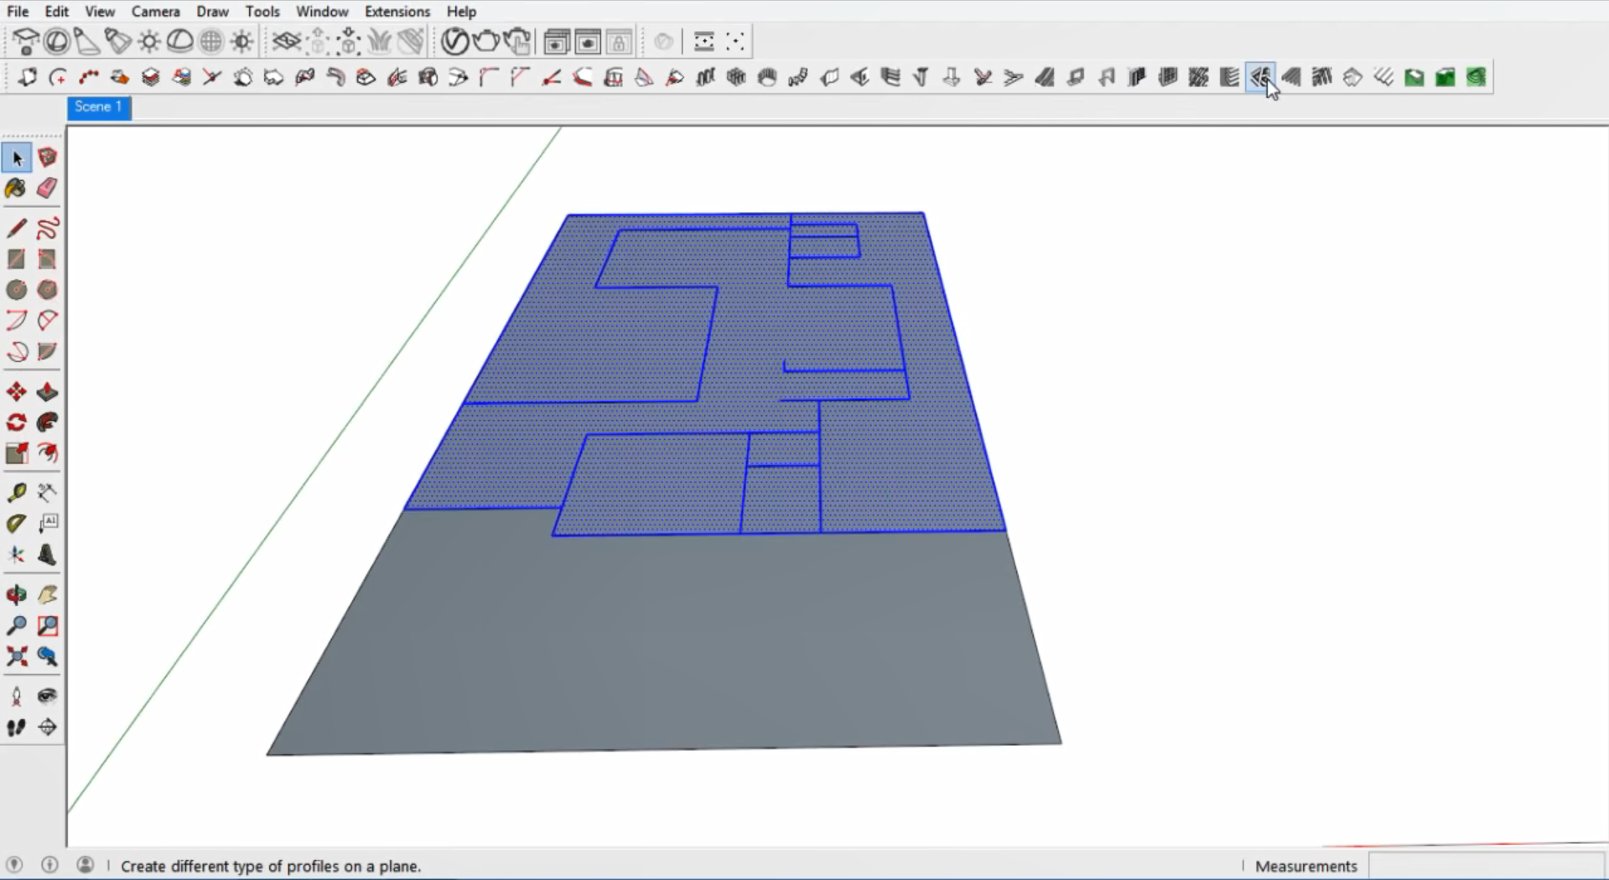Screen dimensions: 1609x880
Task: Pick the Line pencil tool
Action: coord(17,228)
